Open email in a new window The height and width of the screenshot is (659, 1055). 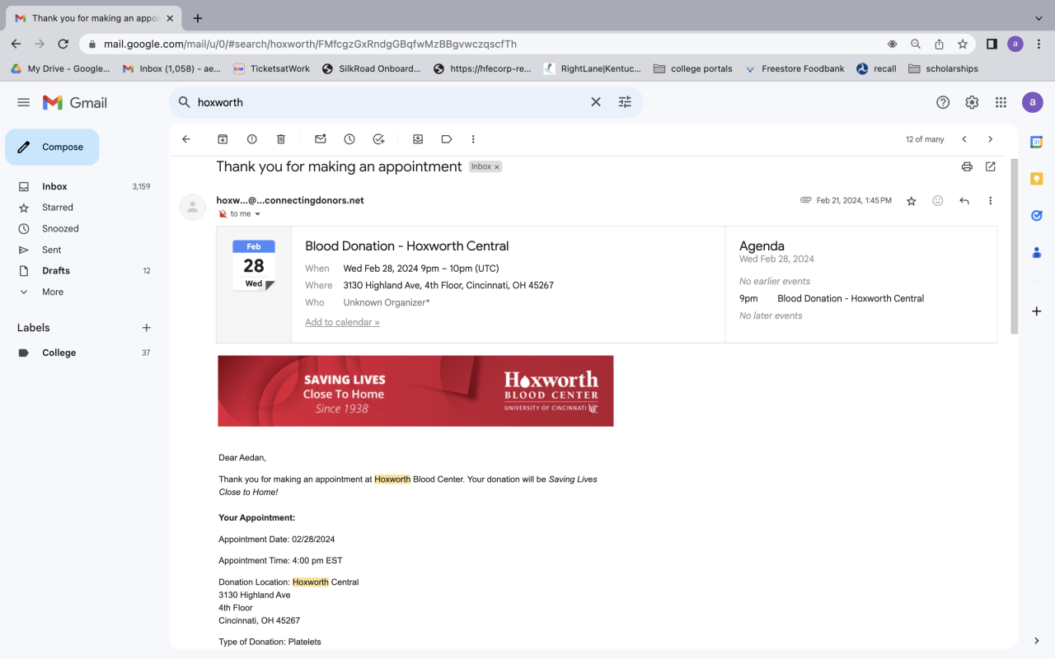(x=991, y=166)
